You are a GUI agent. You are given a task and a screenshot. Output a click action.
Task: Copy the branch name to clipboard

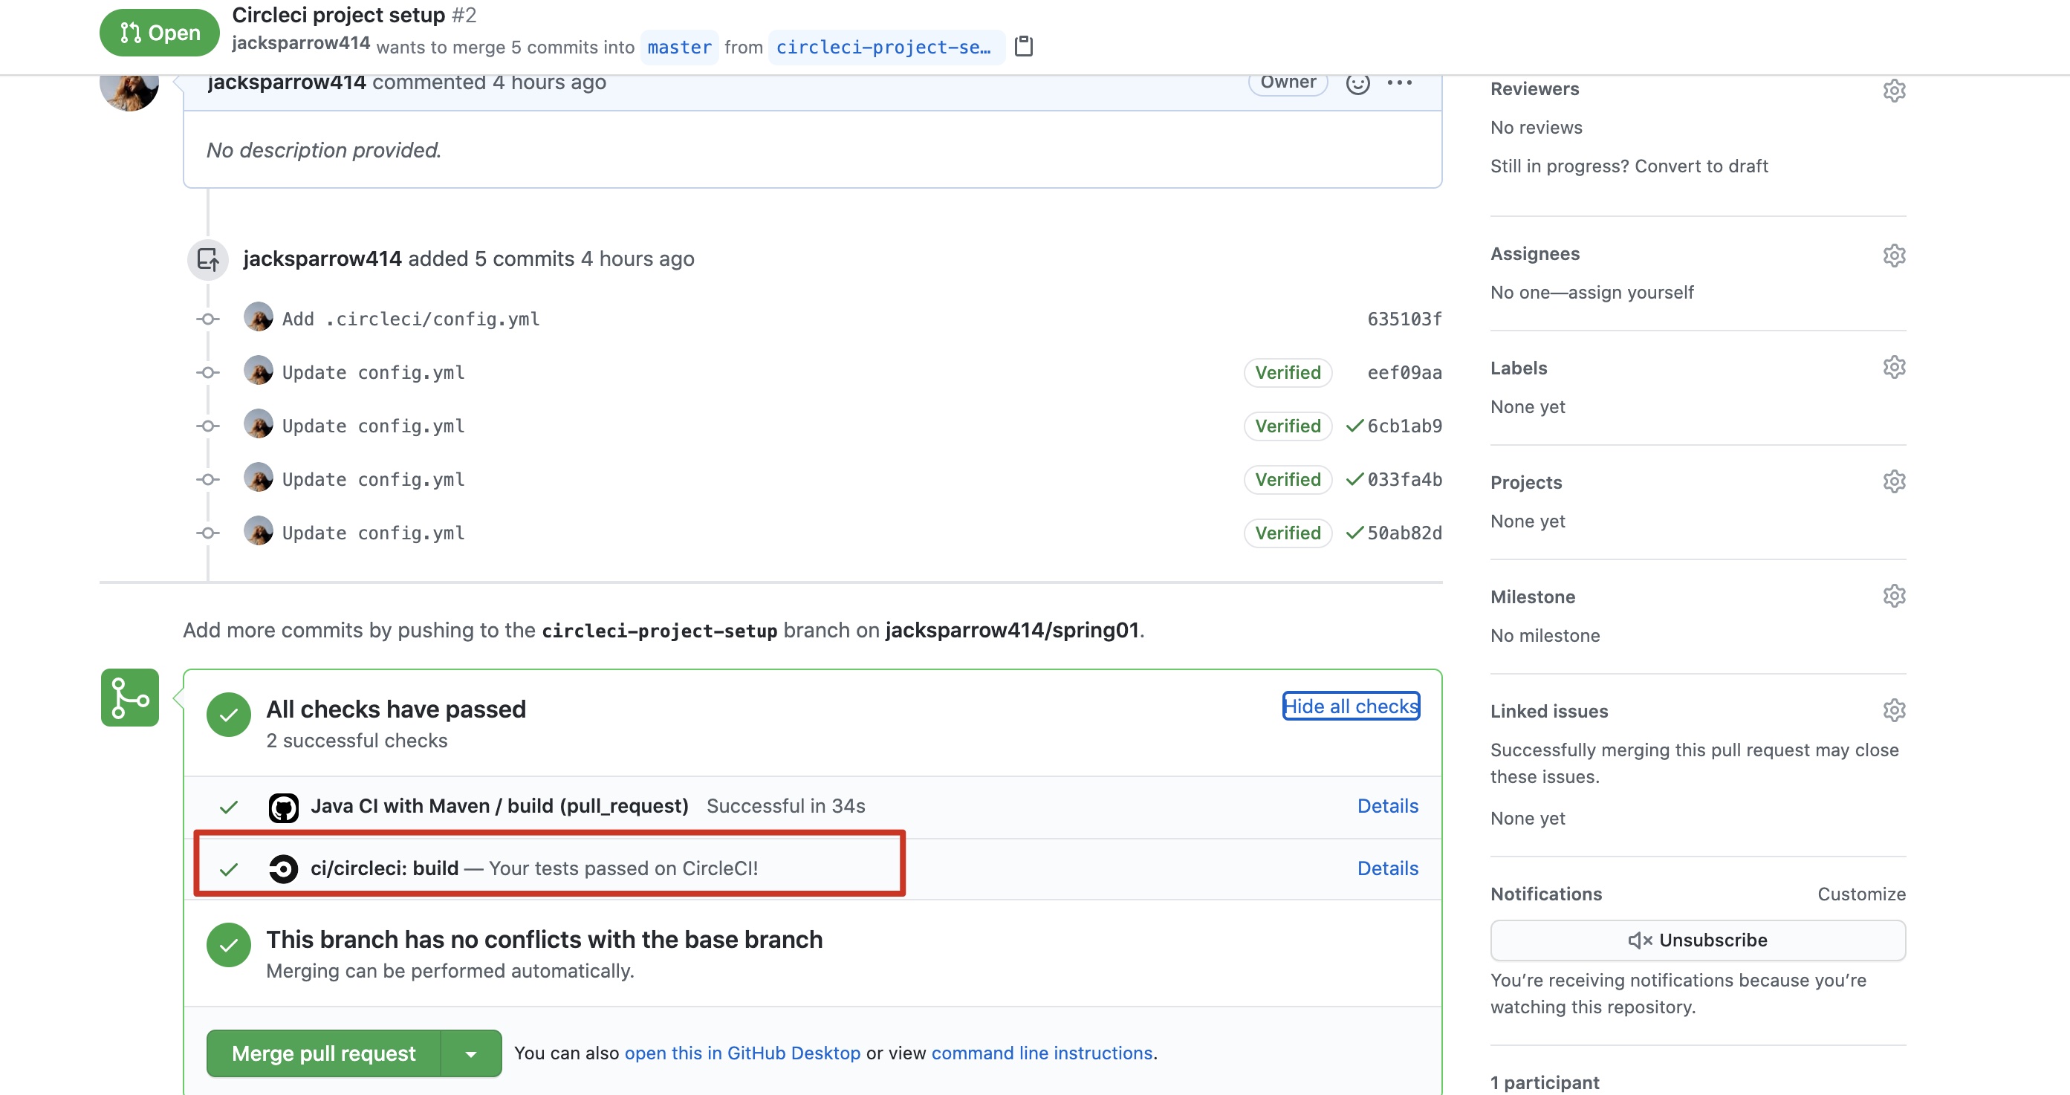tap(1025, 47)
